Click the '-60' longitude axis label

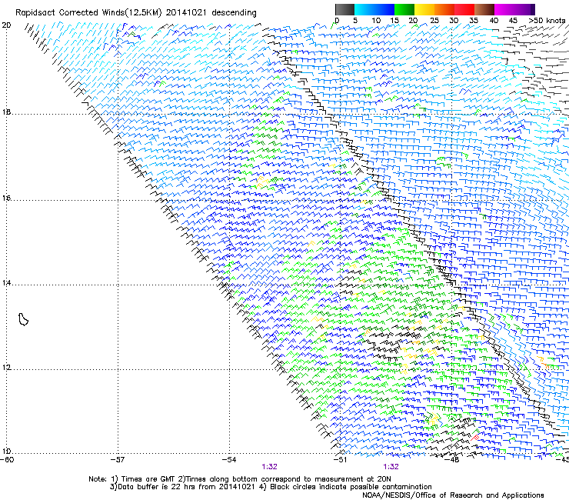point(7,460)
